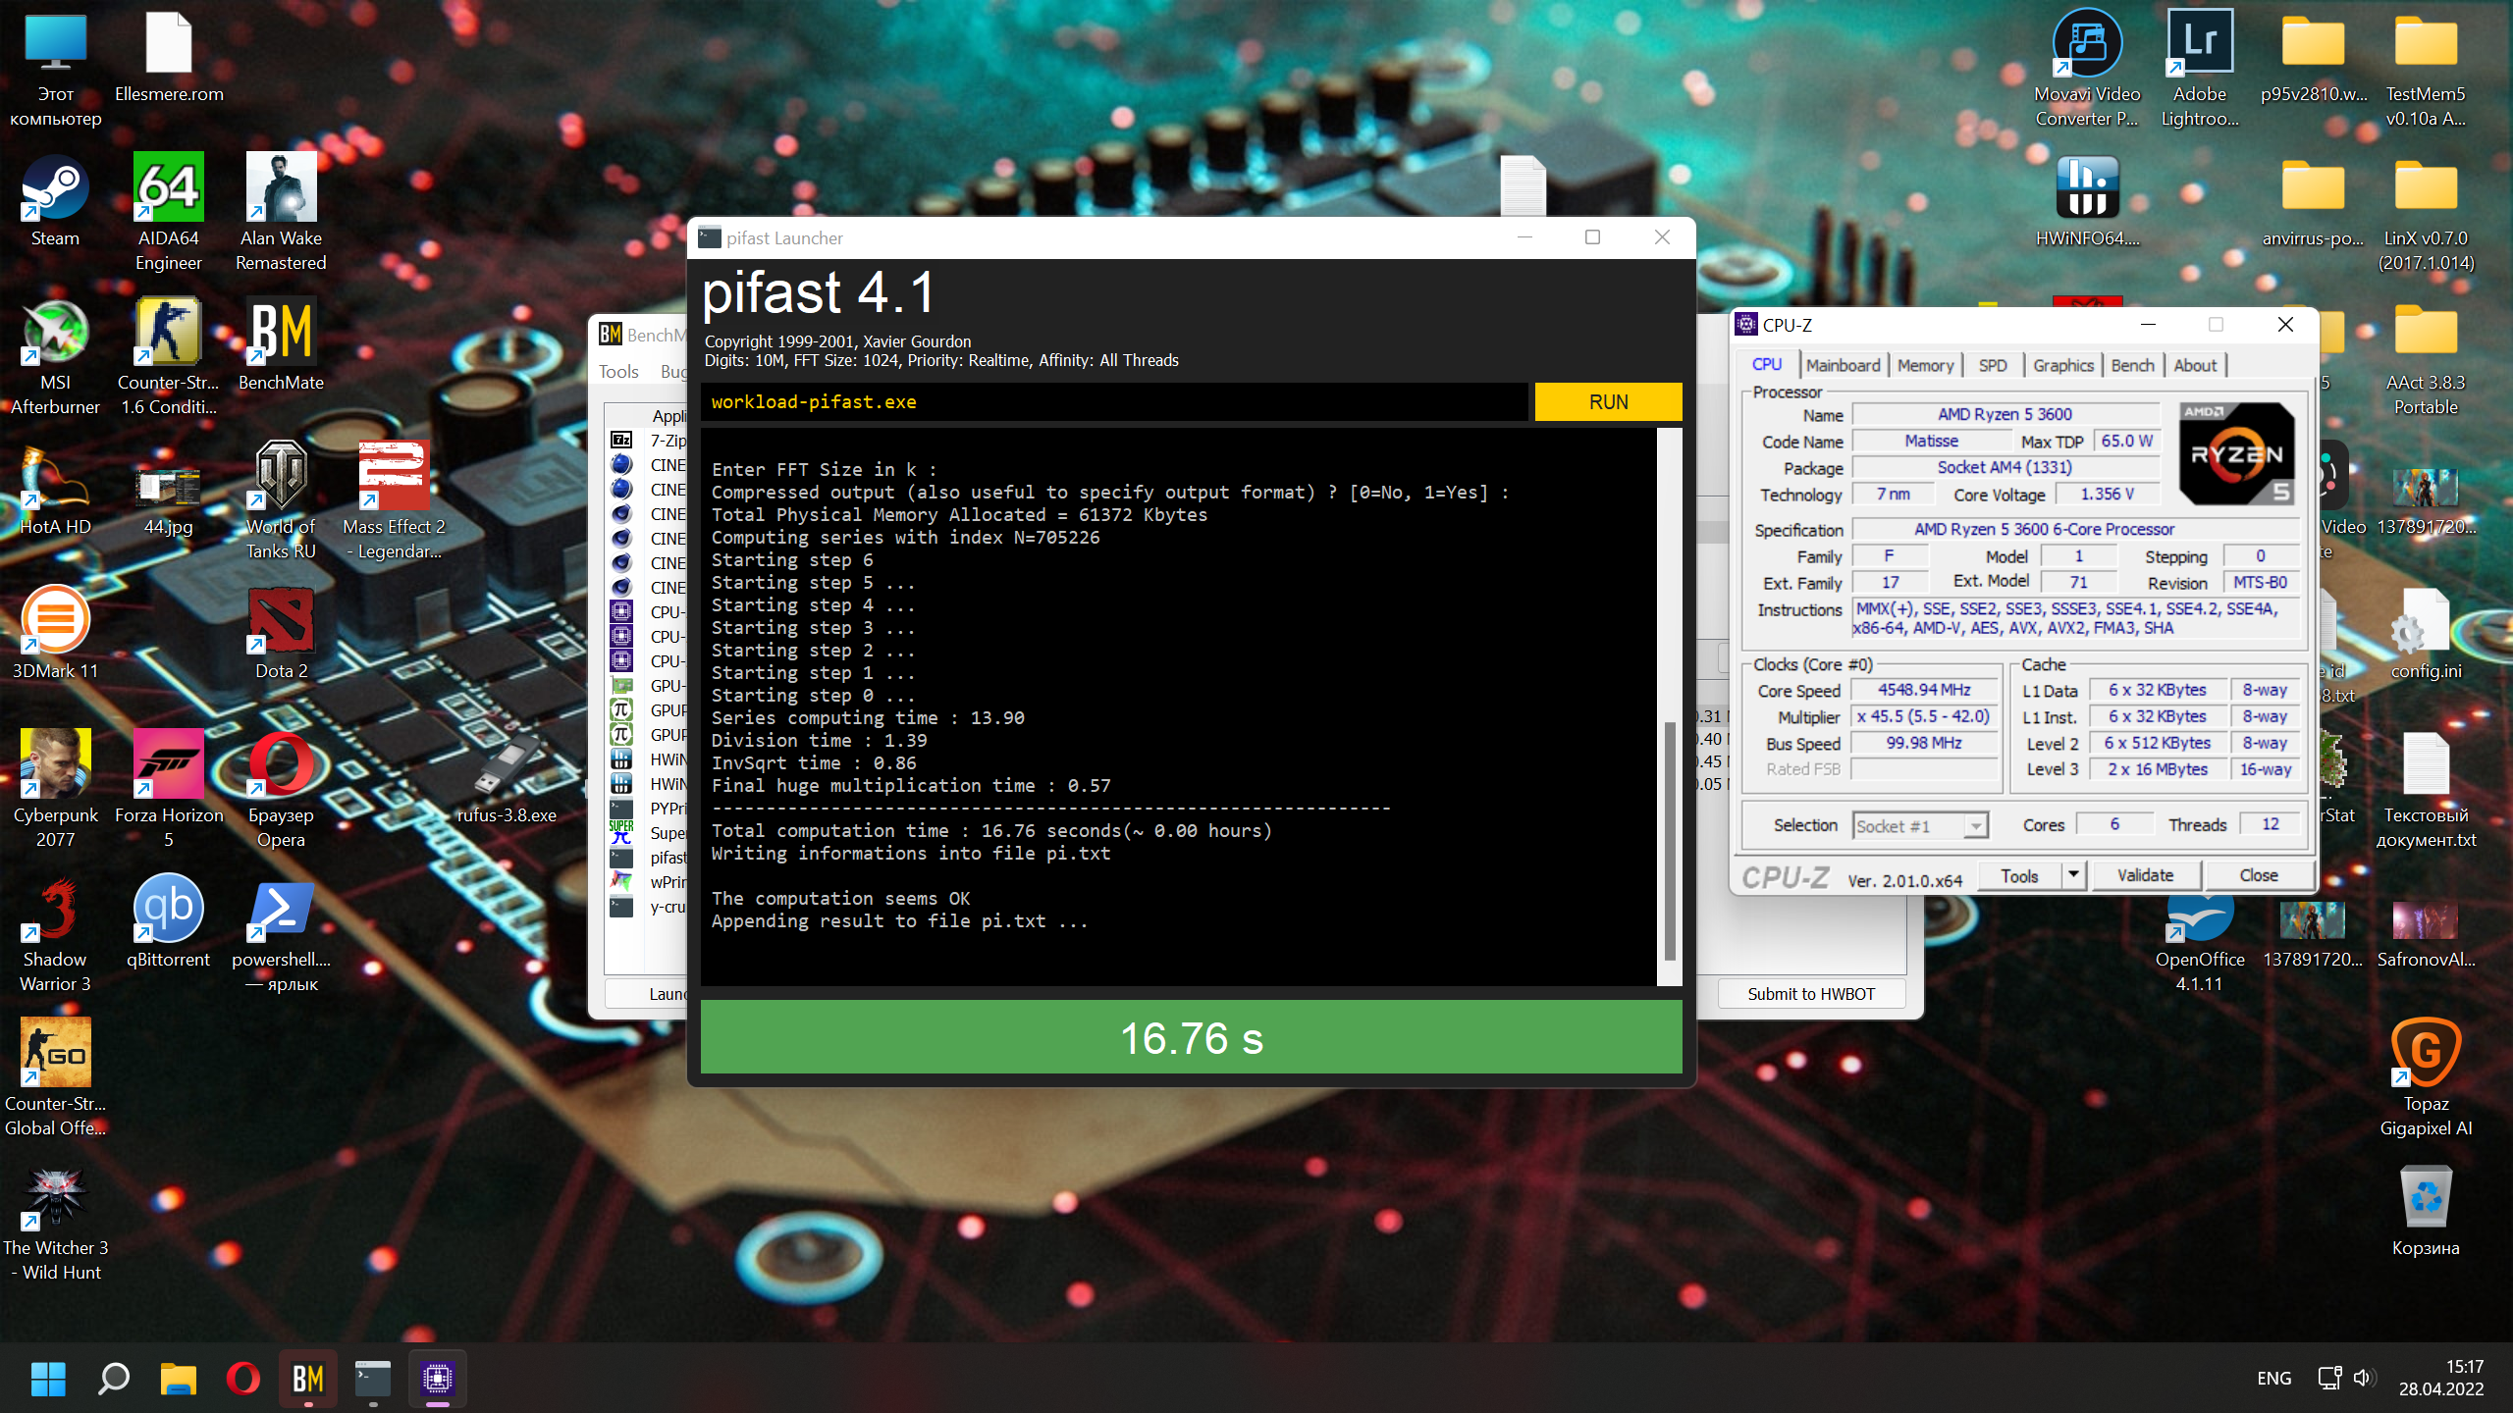Open the Tools menu in BenchMate
2513x1413 pixels.
(618, 372)
